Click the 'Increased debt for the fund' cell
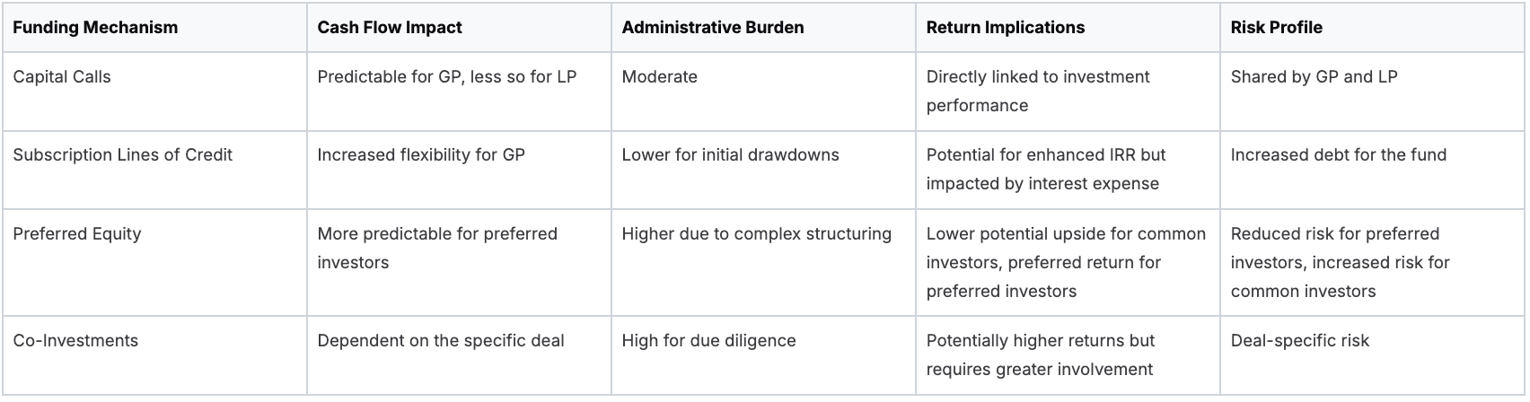This screenshot has width=1530, height=402. point(1339,155)
